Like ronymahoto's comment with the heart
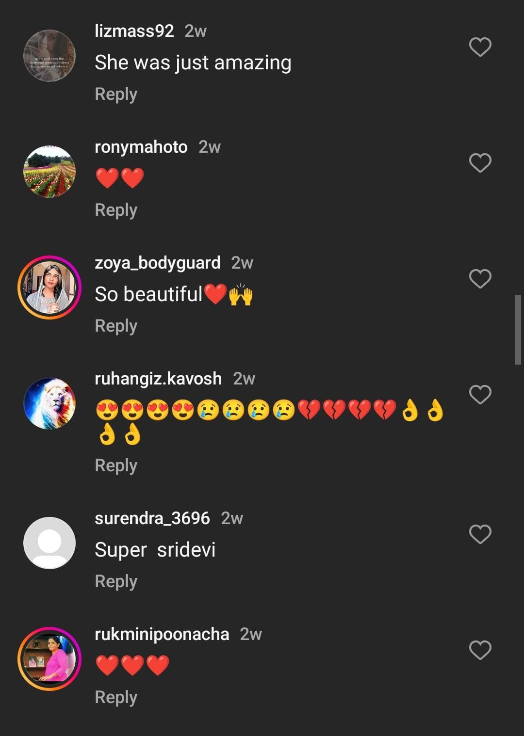Screen dimensions: 524x736 tap(480, 163)
